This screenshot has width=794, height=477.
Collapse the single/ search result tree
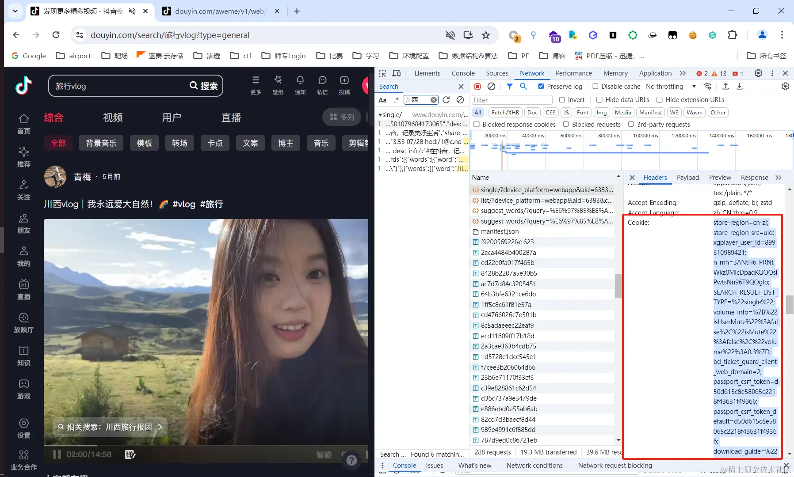coord(380,115)
